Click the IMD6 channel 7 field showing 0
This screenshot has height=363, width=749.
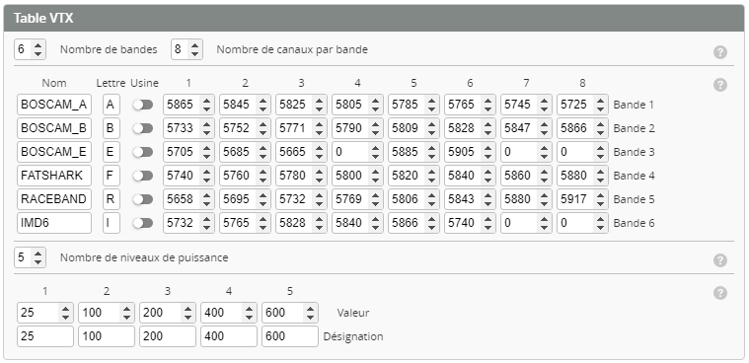pyautogui.click(x=526, y=223)
